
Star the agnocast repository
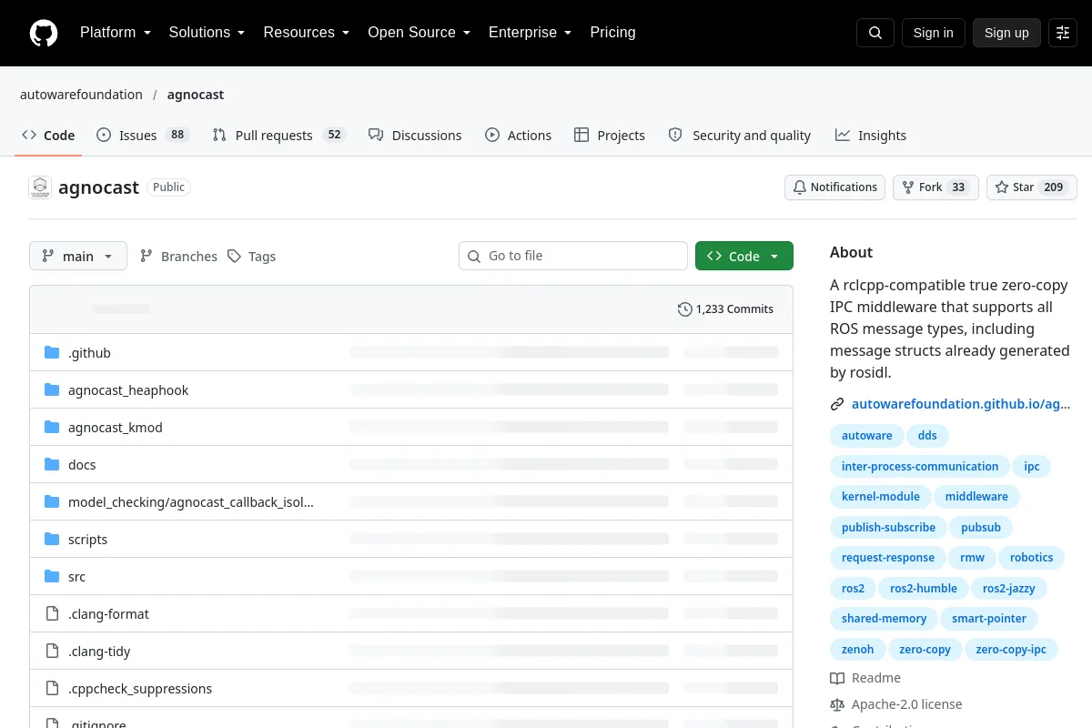click(x=1032, y=187)
